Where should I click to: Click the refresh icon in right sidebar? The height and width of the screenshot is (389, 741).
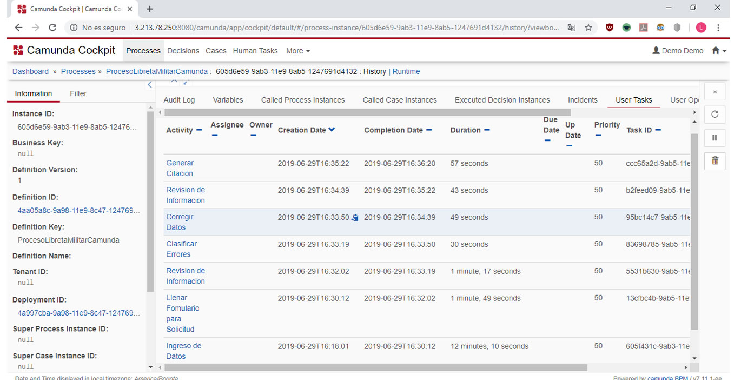tap(714, 115)
